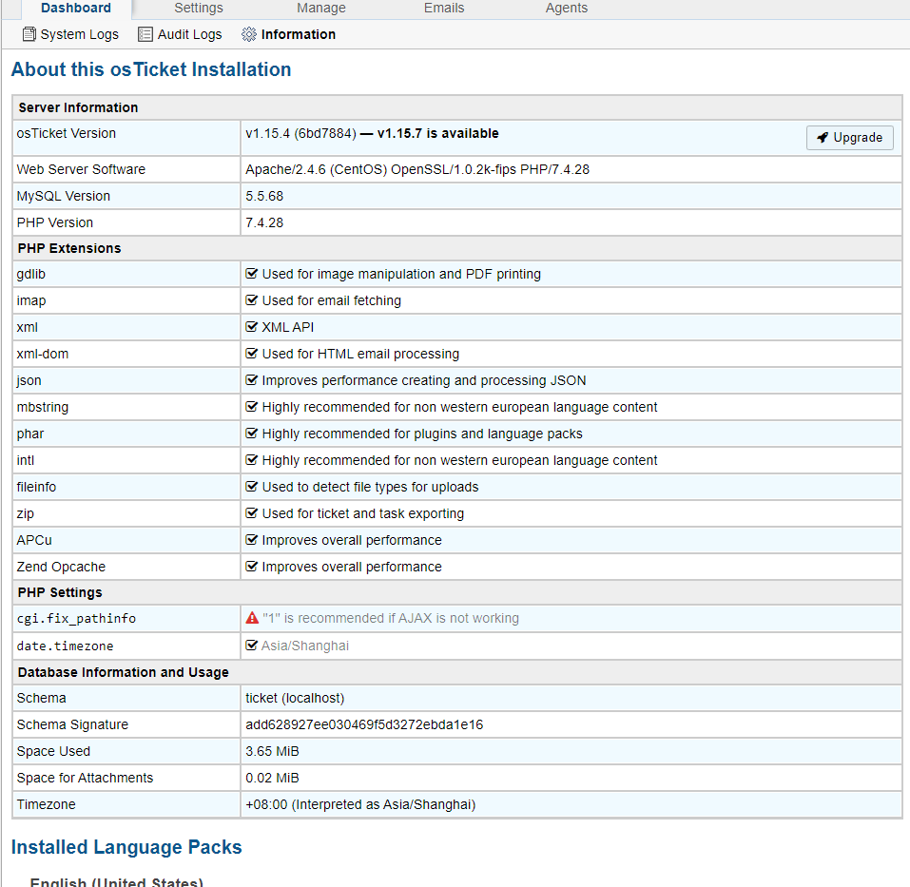Click the check icon in Zend Opcache row
910x887 pixels.
click(x=251, y=567)
